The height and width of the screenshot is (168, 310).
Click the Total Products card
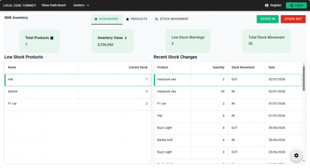[x=39, y=41]
